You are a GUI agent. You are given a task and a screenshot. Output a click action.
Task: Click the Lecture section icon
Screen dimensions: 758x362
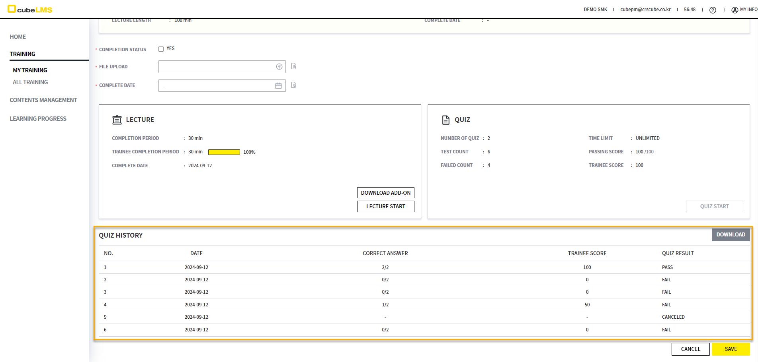pos(117,120)
